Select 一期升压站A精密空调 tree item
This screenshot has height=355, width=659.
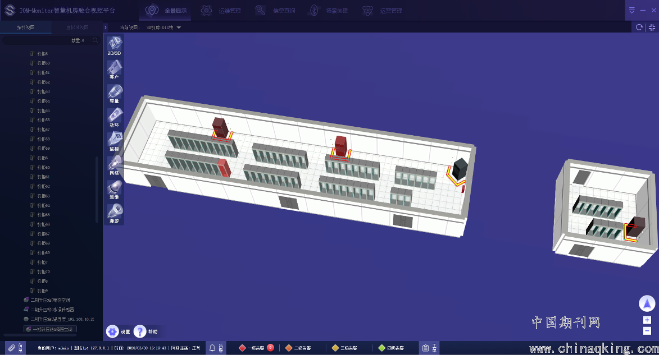click(50, 329)
